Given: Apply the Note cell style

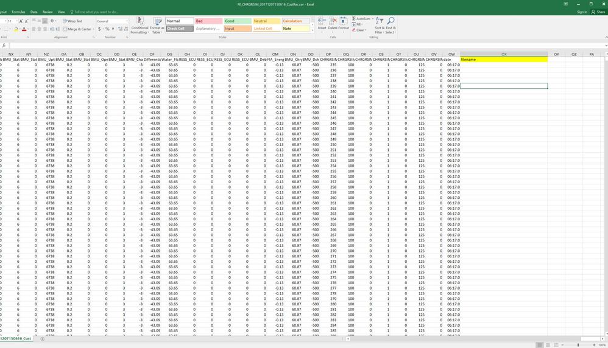Looking at the screenshot, I should point(296,29).
